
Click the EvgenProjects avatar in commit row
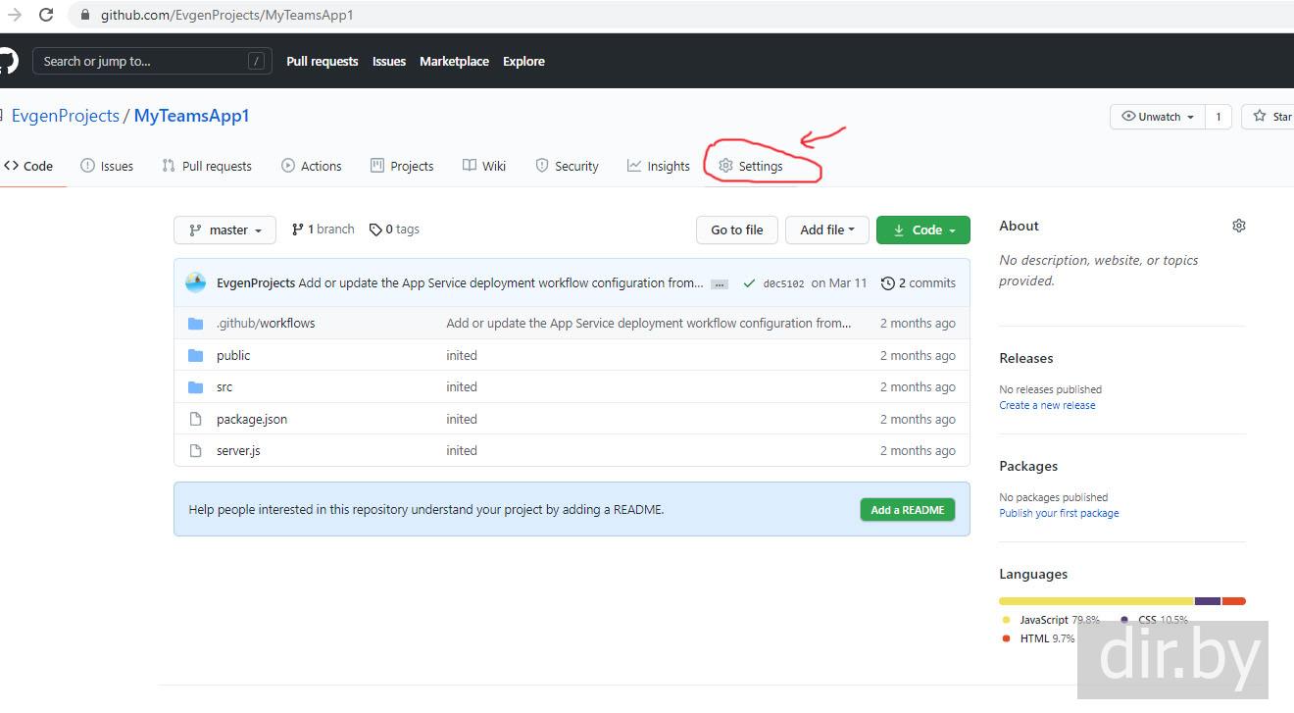click(x=196, y=282)
